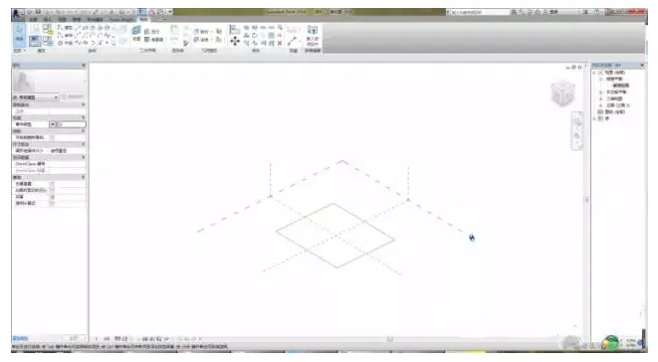Close the Properties palette
The image size is (658, 362).
point(83,66)
